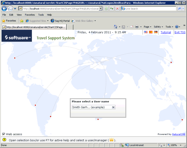
Task: Click the Home icon in command bar
Action: pyautogui.click(x=116, y=27)
